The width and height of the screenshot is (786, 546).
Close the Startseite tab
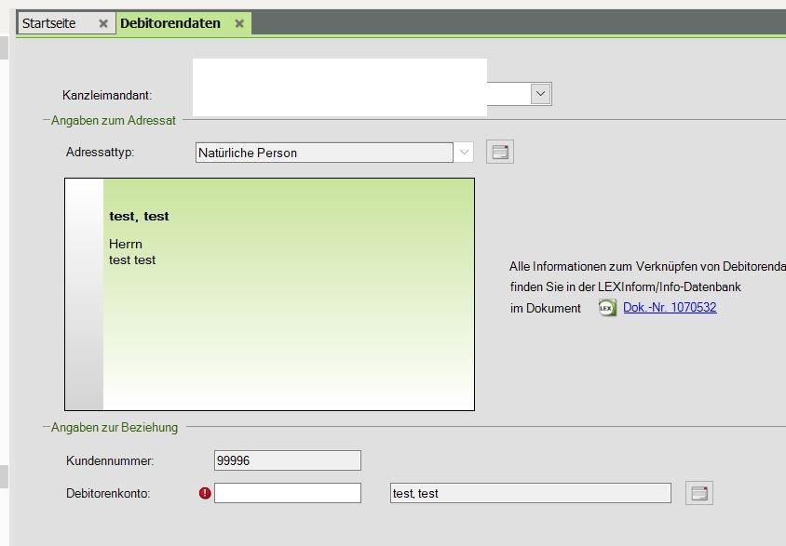pos(102,23)
